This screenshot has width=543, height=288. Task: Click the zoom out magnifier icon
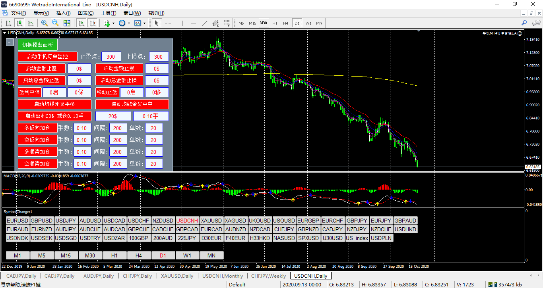56,23
